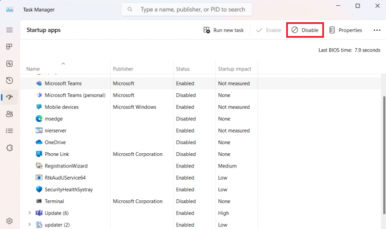The width and height of the screenshot is (386, 229).
Task: Click the Update (6) Teams icon
Action: point(39,213)
